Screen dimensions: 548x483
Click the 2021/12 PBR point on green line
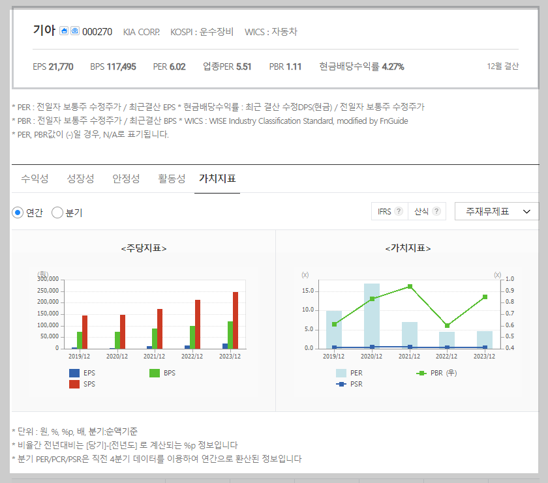pos(410,286)
